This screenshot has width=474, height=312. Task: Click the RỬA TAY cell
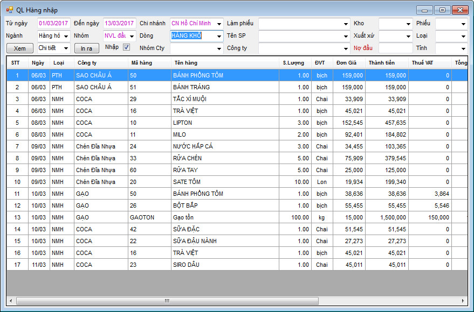tap(225, 170)
